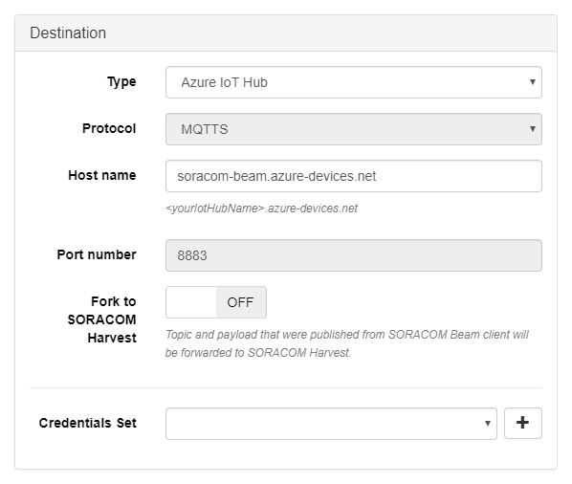
Task: Open the Type dropdown showing Azure IoT Hub
Action: tap(354, 82)
